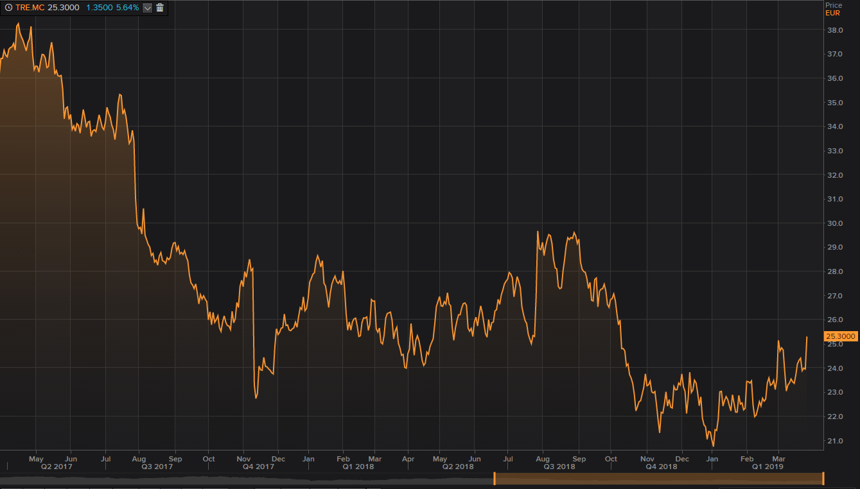This screenshot has width=860, height=489.
Task: Click the Q3 2017 quarter label
Action: pyautogui.click(x=155, y=467)
